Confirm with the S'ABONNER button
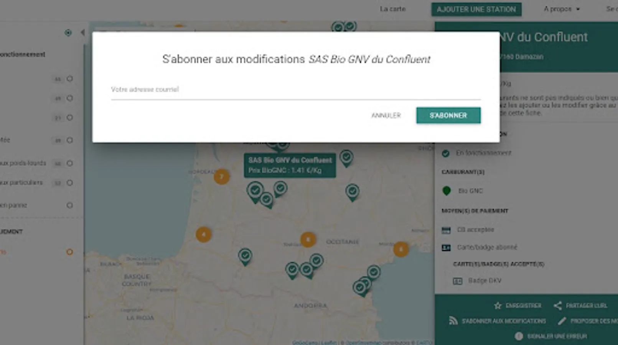This screenshot has height=345, width=618. click(x=448, y=115)
